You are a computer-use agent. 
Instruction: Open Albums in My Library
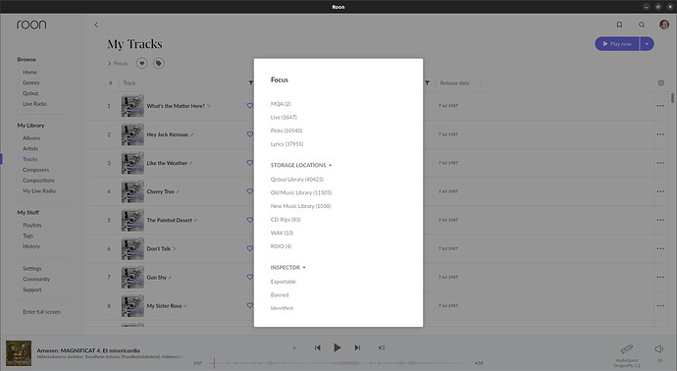(31, 138)
